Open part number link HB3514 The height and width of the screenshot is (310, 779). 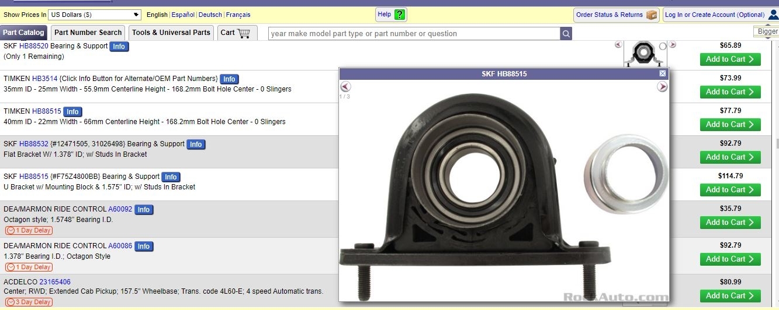44,79
